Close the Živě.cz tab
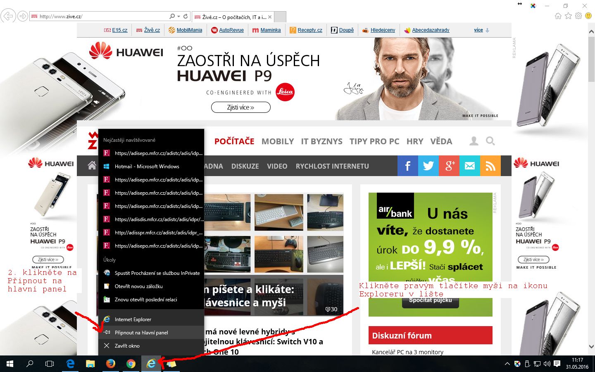 [x=270, y=17]
